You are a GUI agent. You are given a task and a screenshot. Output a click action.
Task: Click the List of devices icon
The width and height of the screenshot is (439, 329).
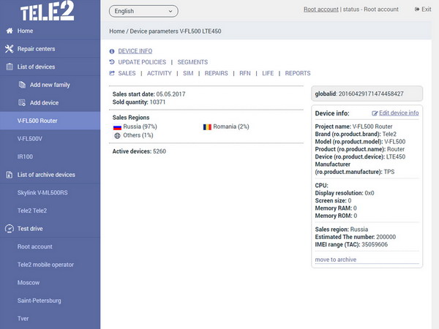pyautogui.click(x=9, y=67)
